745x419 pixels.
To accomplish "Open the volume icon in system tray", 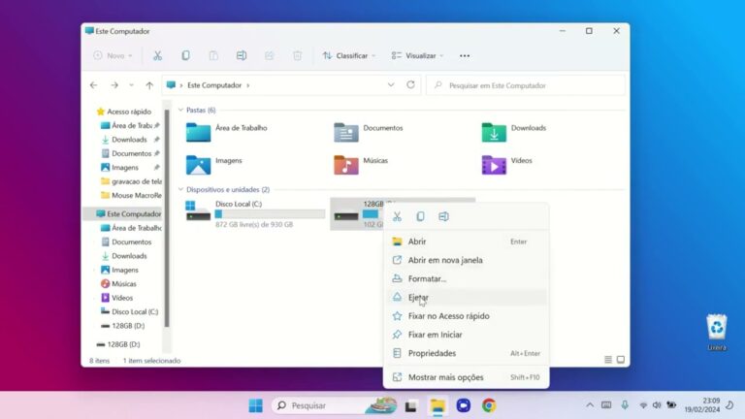I will [x=657, y=405].
